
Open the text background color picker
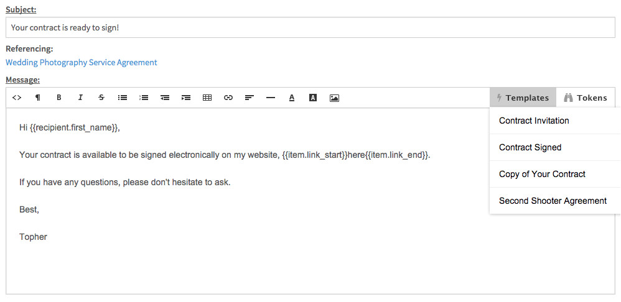(313, 98)
